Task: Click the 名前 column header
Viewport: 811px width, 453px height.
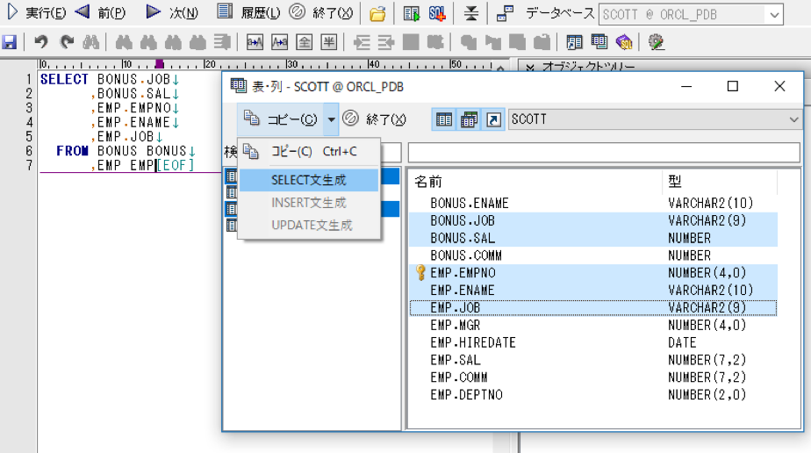Action: coord(428,181)
